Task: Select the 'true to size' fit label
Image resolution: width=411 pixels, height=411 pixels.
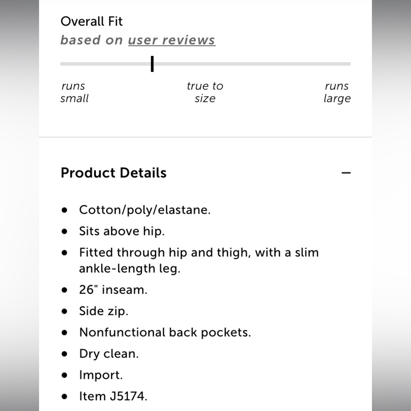Action: pyautogui.click(x=205, y=92)
